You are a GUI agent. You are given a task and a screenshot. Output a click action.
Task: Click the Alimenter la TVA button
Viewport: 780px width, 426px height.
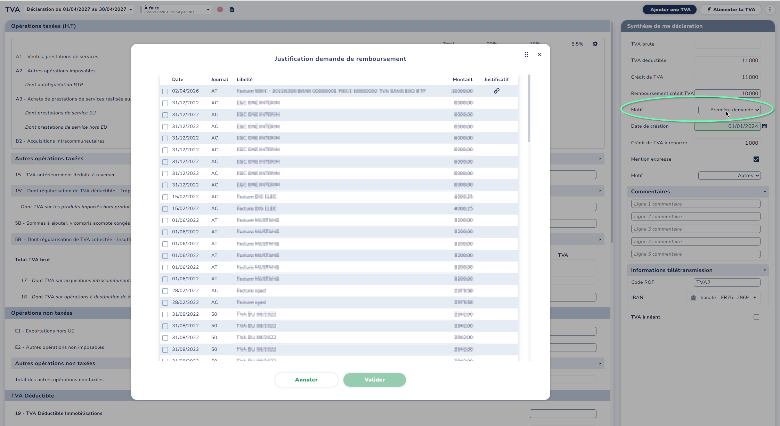[731, 9]
